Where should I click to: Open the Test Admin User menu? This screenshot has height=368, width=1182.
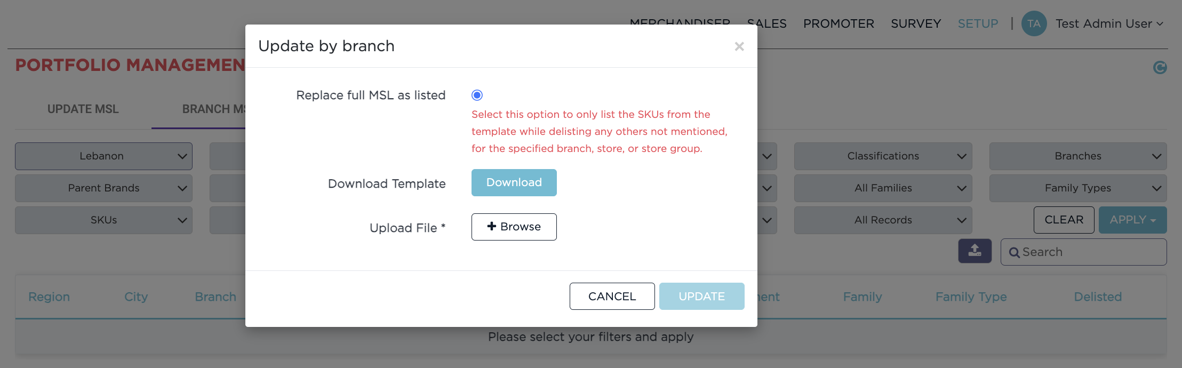tap(1108, 24)
